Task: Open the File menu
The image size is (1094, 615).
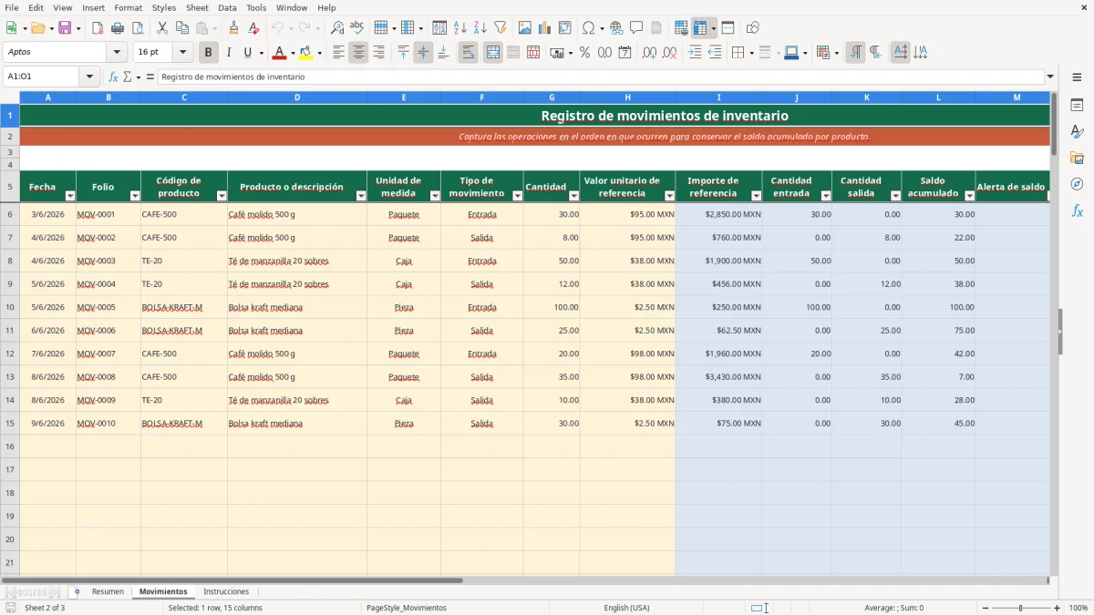Action: tap(12, 7)
